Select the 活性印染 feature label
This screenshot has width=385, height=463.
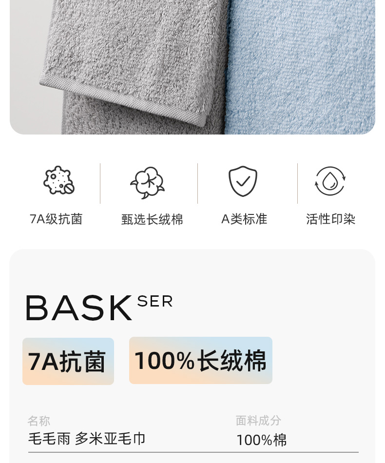[x=330, y=219]
